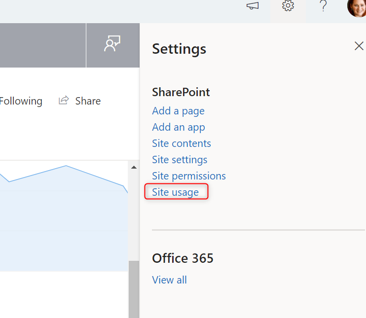Open Site contents
The width and height of the screenshot is (366, 318).
click(x=182, y=143)
